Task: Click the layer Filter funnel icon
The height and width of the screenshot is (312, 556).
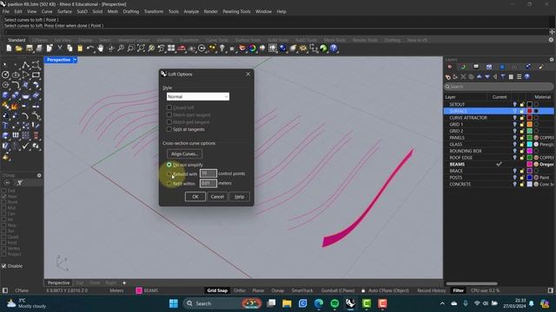Action: pyautogui.click(x=503, y=77)
